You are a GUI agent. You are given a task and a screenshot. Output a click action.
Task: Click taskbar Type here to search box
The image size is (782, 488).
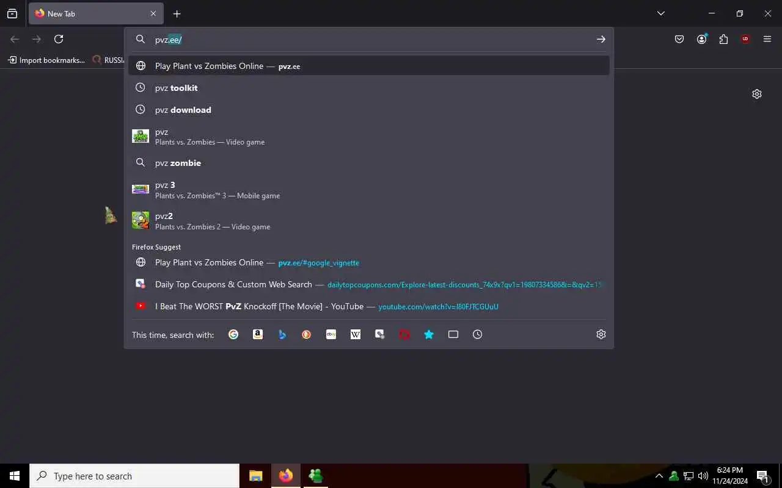point(134,476)
